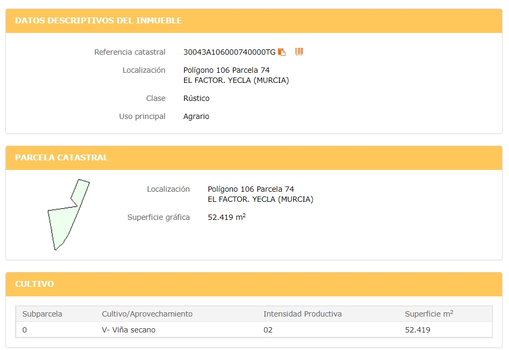Click 'Agrario' main use value
Screen dimensions: 509x350
(196, 116)
